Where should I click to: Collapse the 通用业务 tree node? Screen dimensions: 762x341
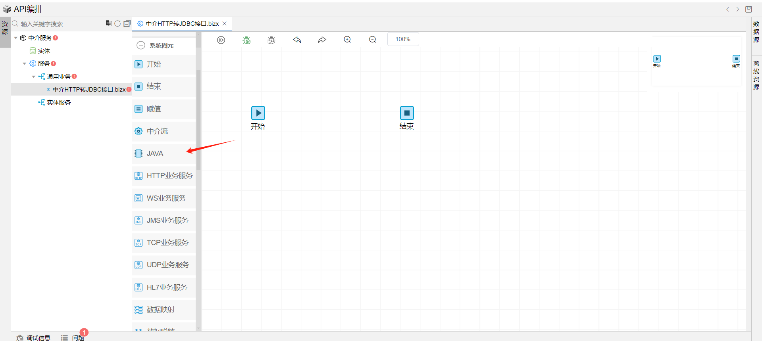(x=33, y=77)
